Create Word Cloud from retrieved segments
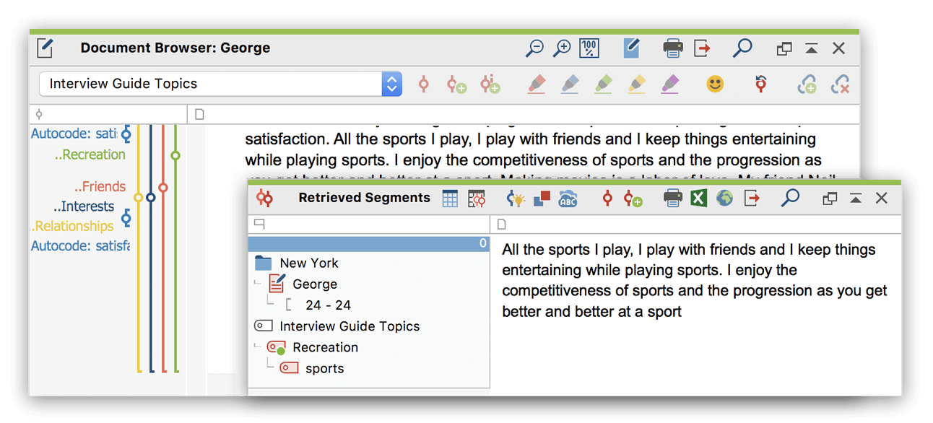Viewport: 933px width, 423px height. click(x=568, y=199)
